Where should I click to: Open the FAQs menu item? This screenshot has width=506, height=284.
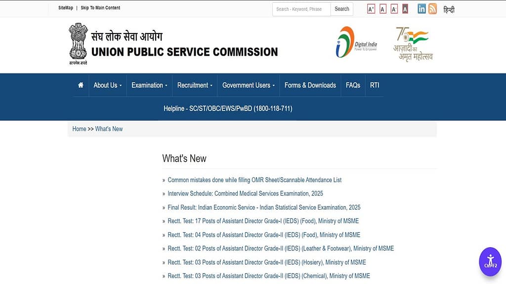coord(352,85)
